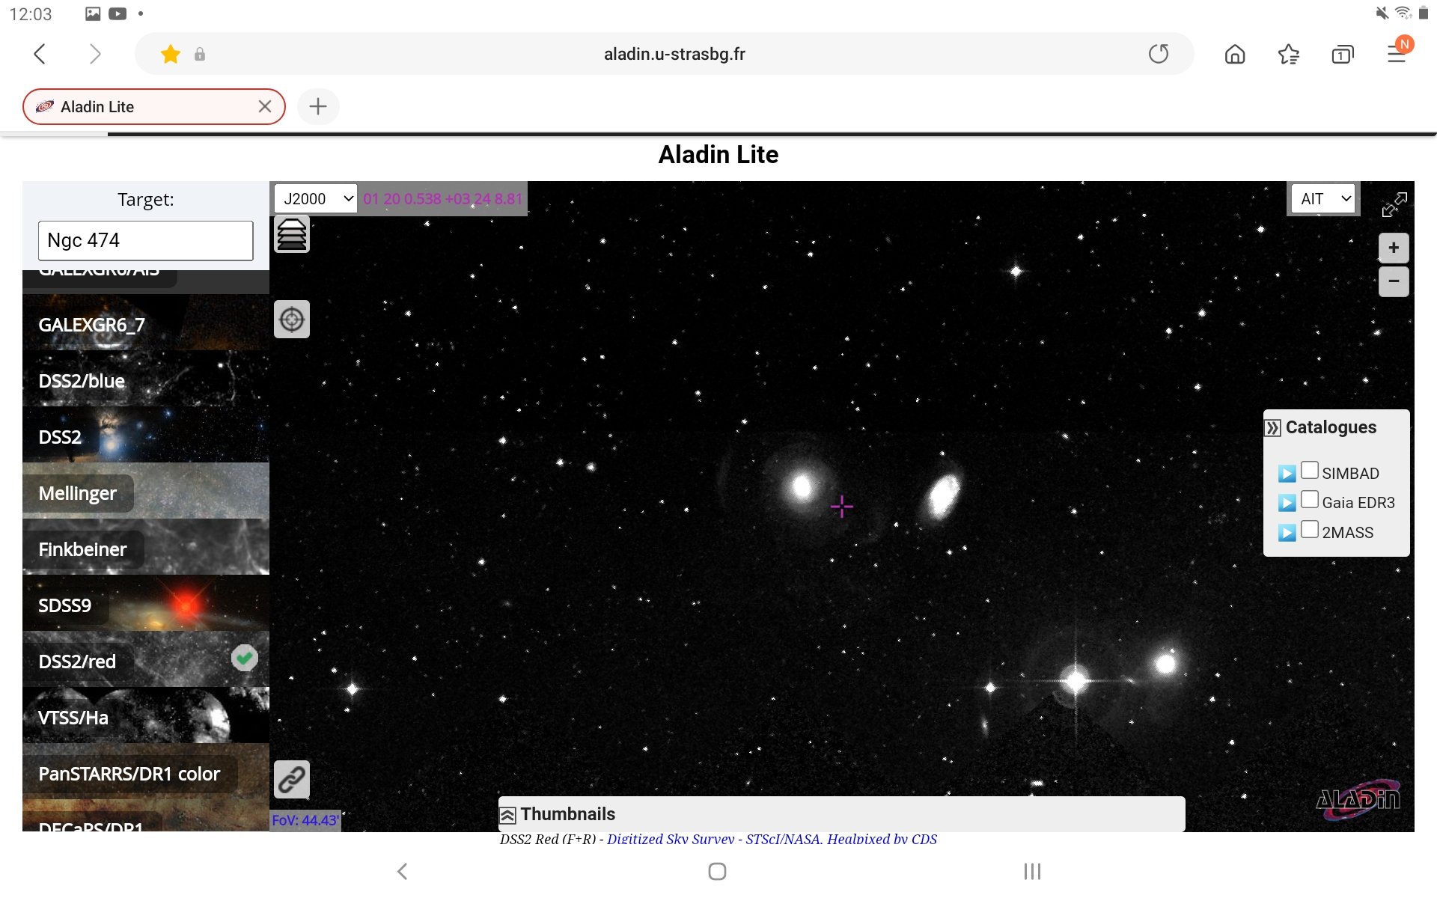Select the SDSS9 survey
1437x898 pixels.
pos(146,603)
